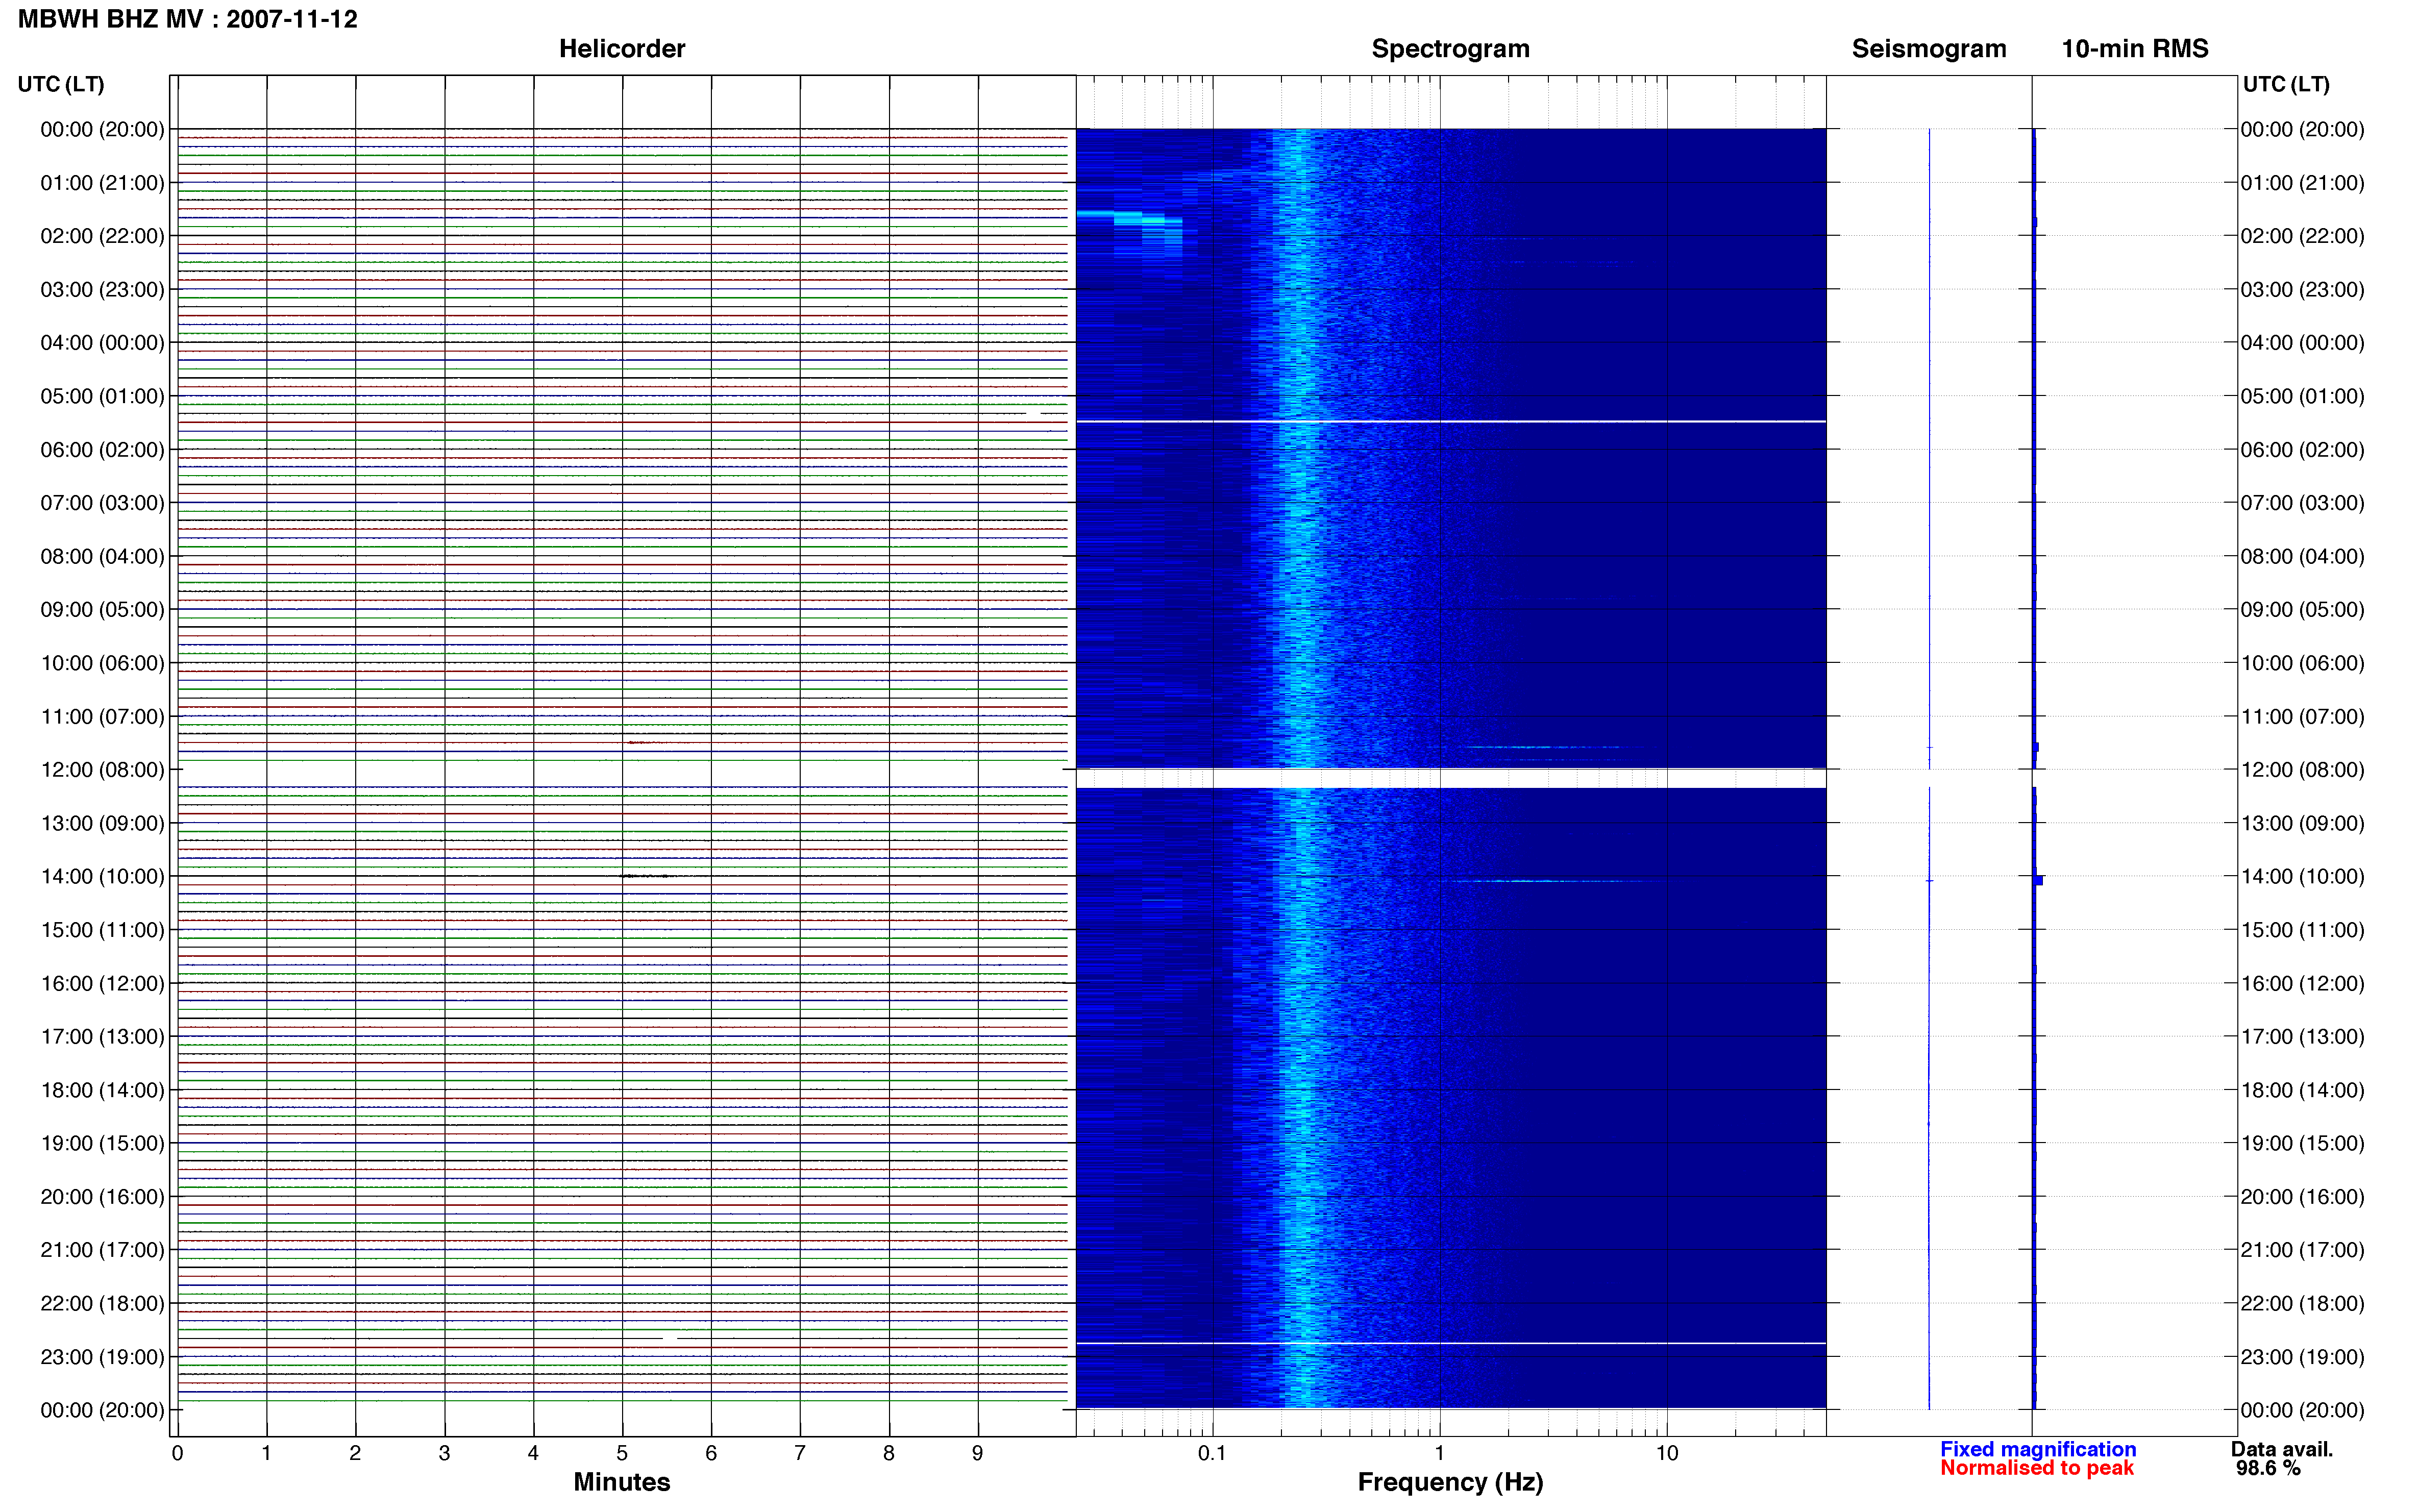Click the 'UTC (LT)' label beside the helicorder
Screen dimensions: 2419x1512
[x=61, y=84]
